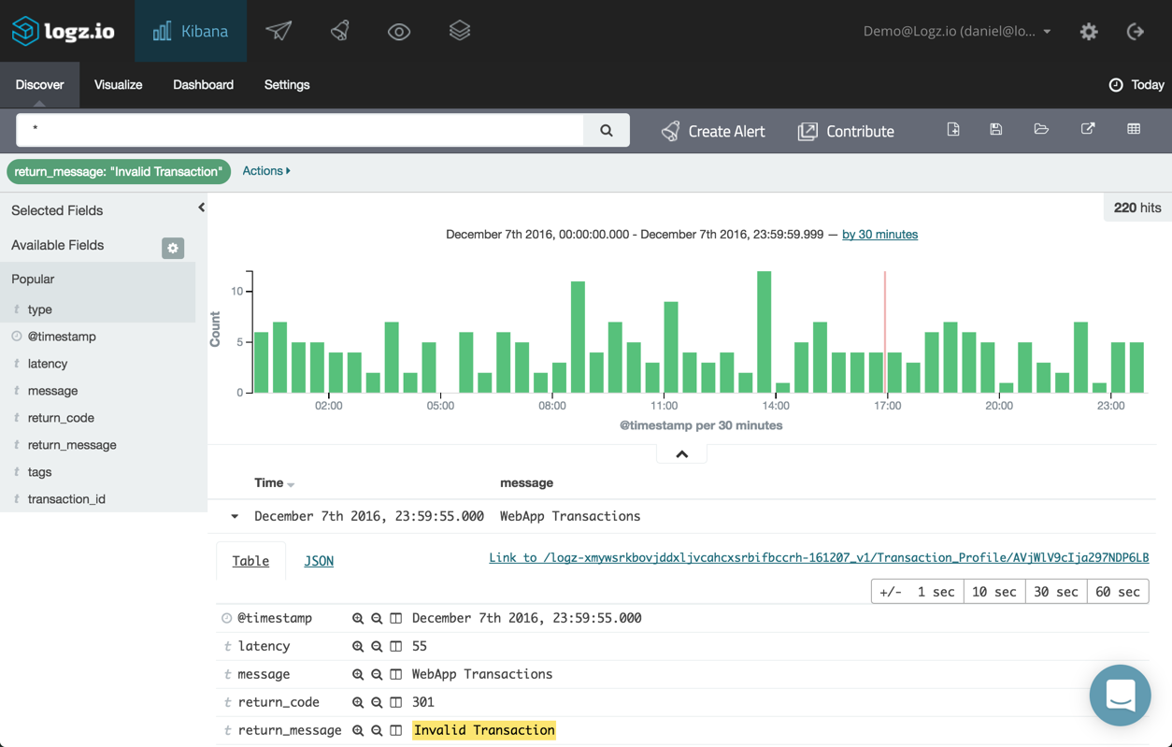The image size is (1172, 747).
Task: Toggle latency column in table
Action: (x=396, y=646)
